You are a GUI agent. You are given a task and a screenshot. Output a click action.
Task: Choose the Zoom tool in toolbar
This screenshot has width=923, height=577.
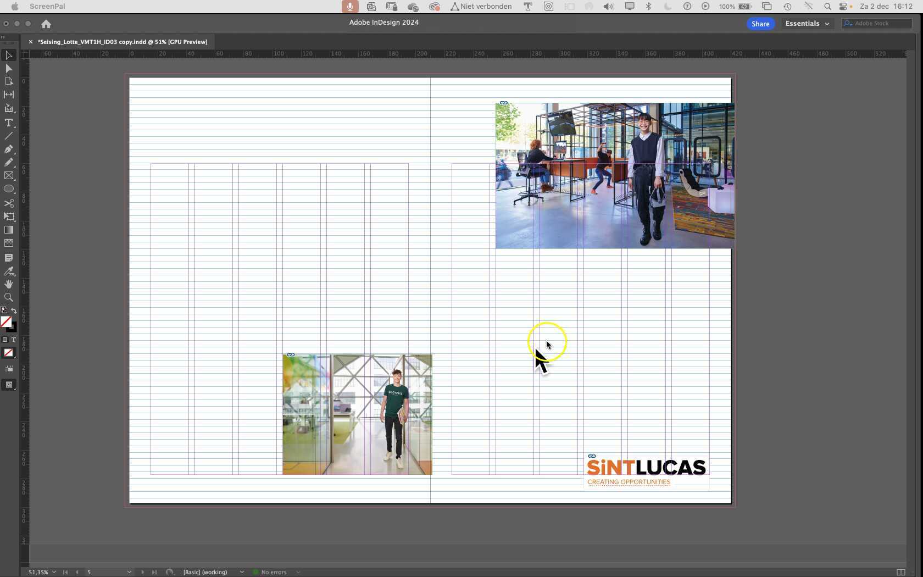click(x=9, y=297)
